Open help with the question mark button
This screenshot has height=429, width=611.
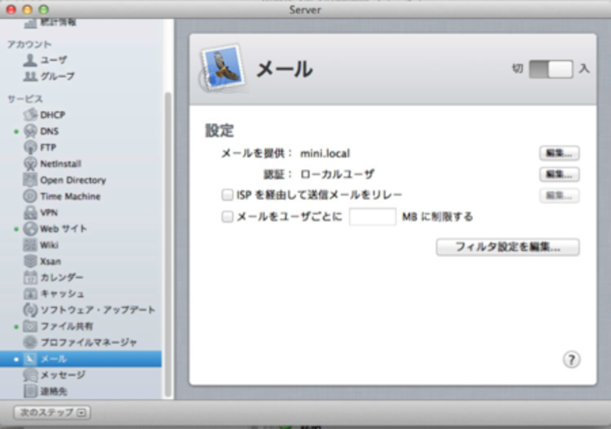point(572,360)
